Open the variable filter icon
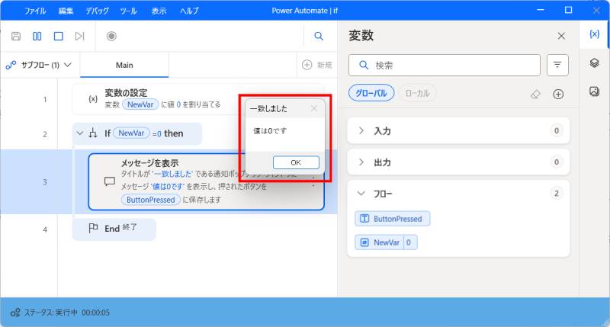The width and height of the screenshot is (610, 327). (x=558, y=66)
